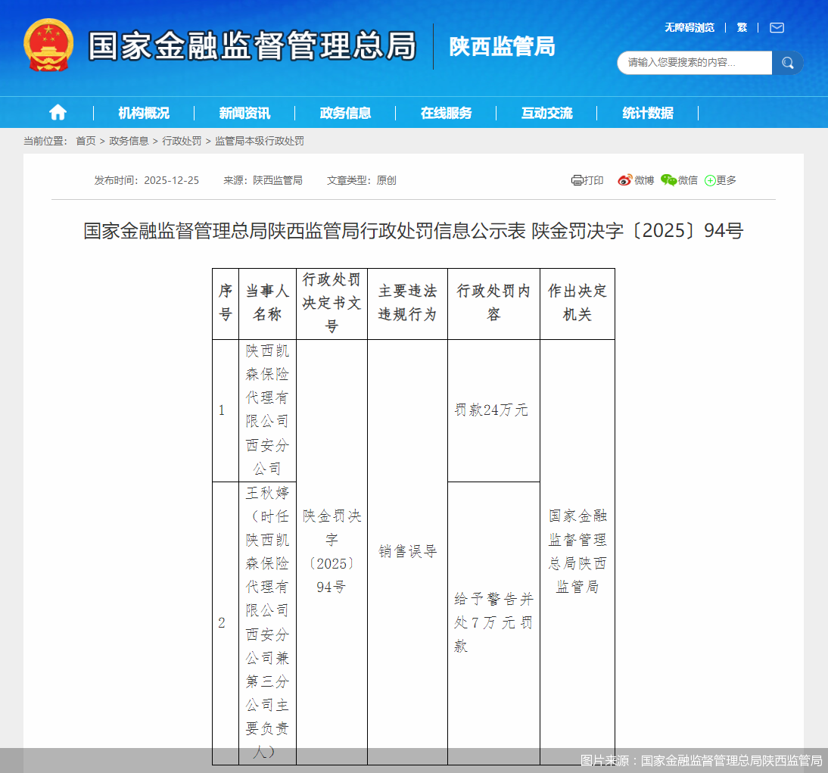Select the home icon in the navigation bar

(x=58, y=112)
